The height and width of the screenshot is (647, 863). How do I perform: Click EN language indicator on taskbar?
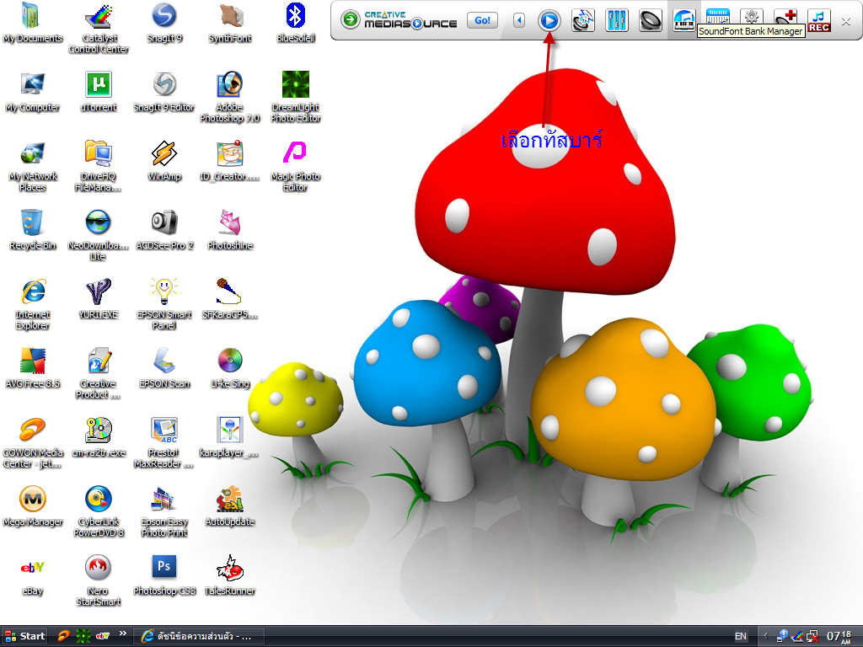(x=741, y=636)
